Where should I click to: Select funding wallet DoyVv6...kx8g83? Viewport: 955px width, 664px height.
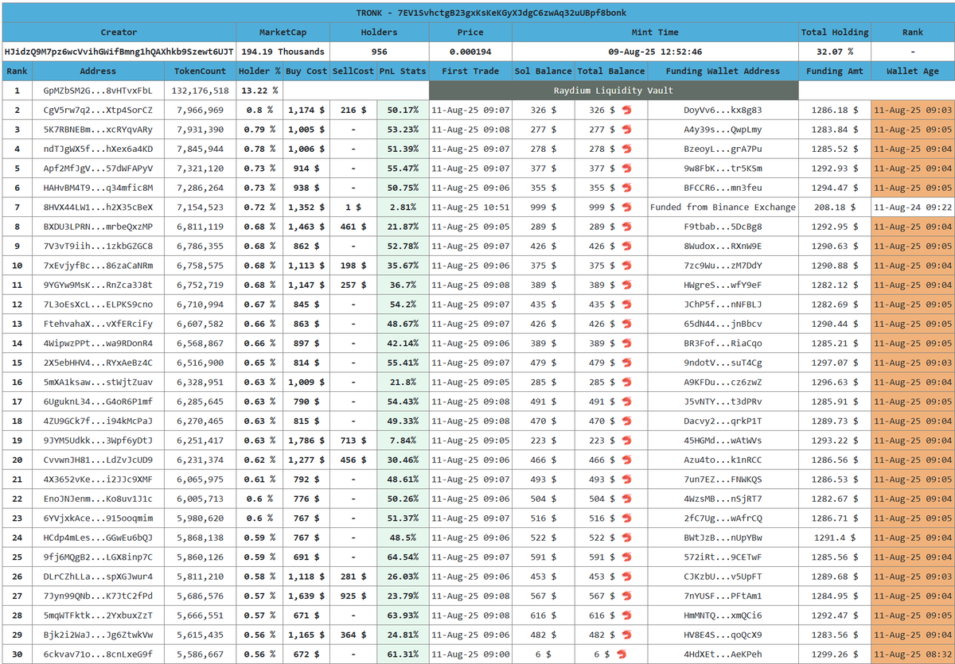[723, 110]
